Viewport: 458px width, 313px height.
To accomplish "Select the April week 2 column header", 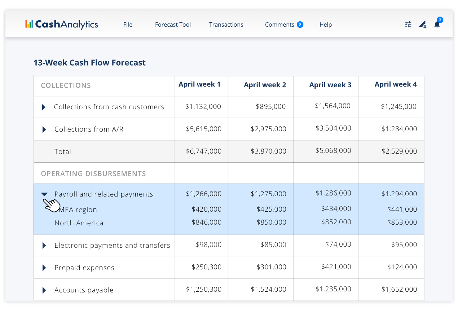I will pos(265,85).
